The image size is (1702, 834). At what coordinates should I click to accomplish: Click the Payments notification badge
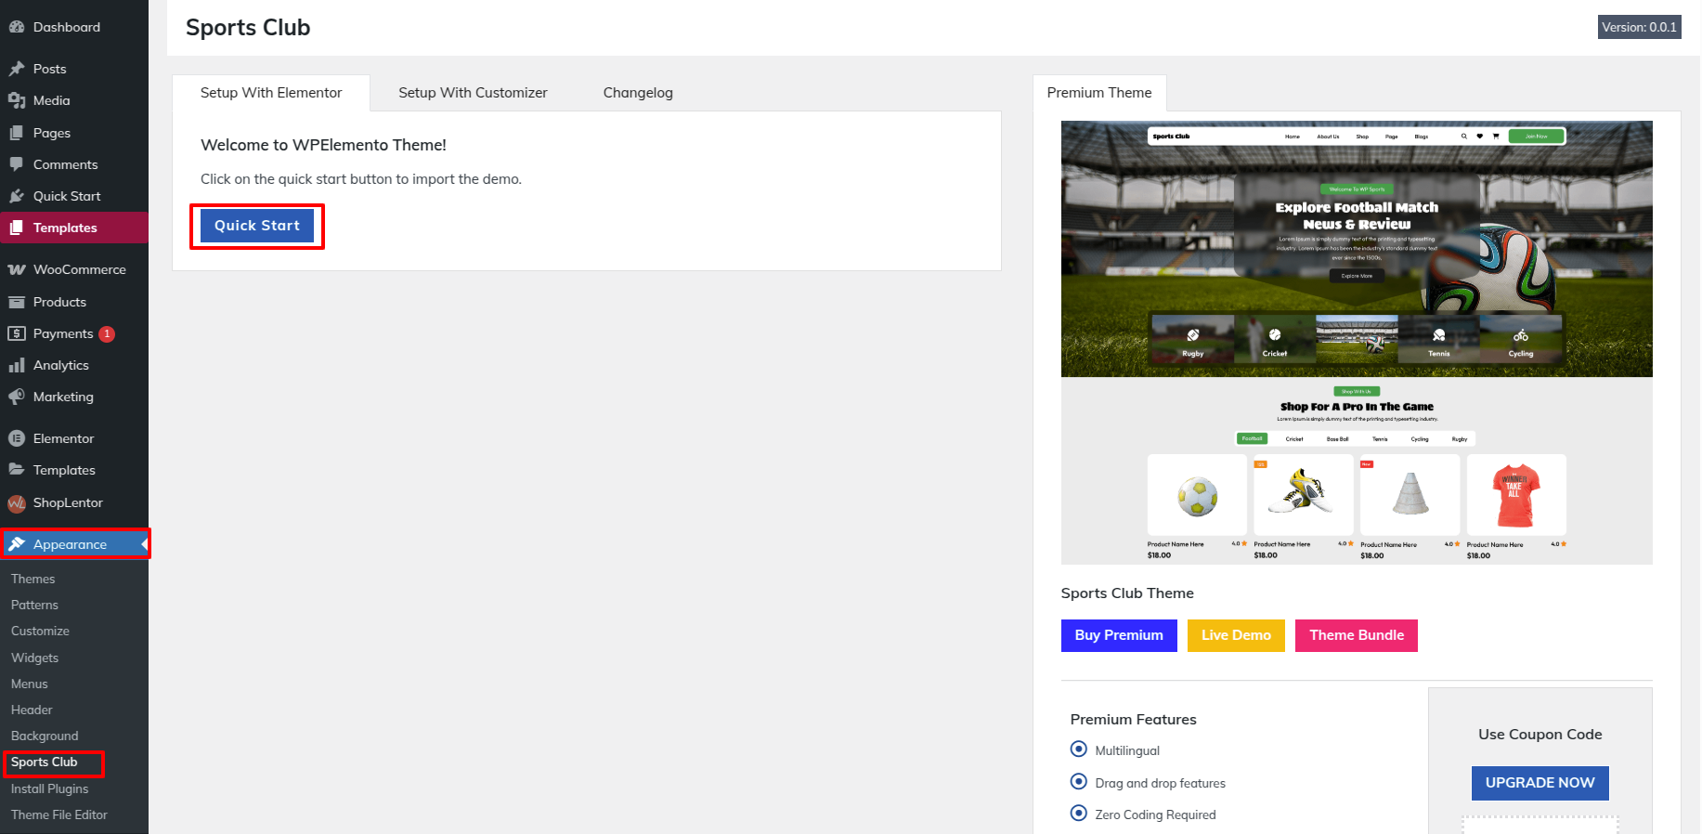107,333
